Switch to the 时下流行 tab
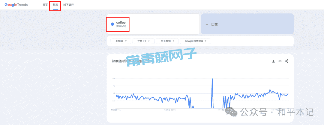Image resolution: width=324 pixels, height=125 pixels. click(68, 5)
